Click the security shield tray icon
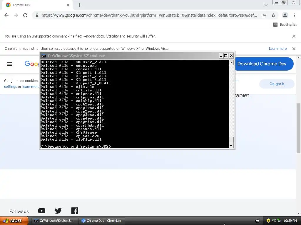 [x=268, y=221]
